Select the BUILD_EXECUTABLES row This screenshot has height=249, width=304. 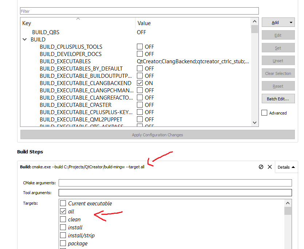click(x=65, y=61)
